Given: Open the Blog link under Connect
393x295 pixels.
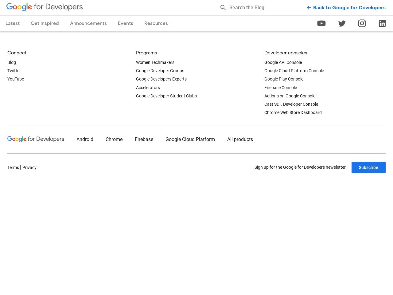Looking at the screenshot, I should coord(12,62).
